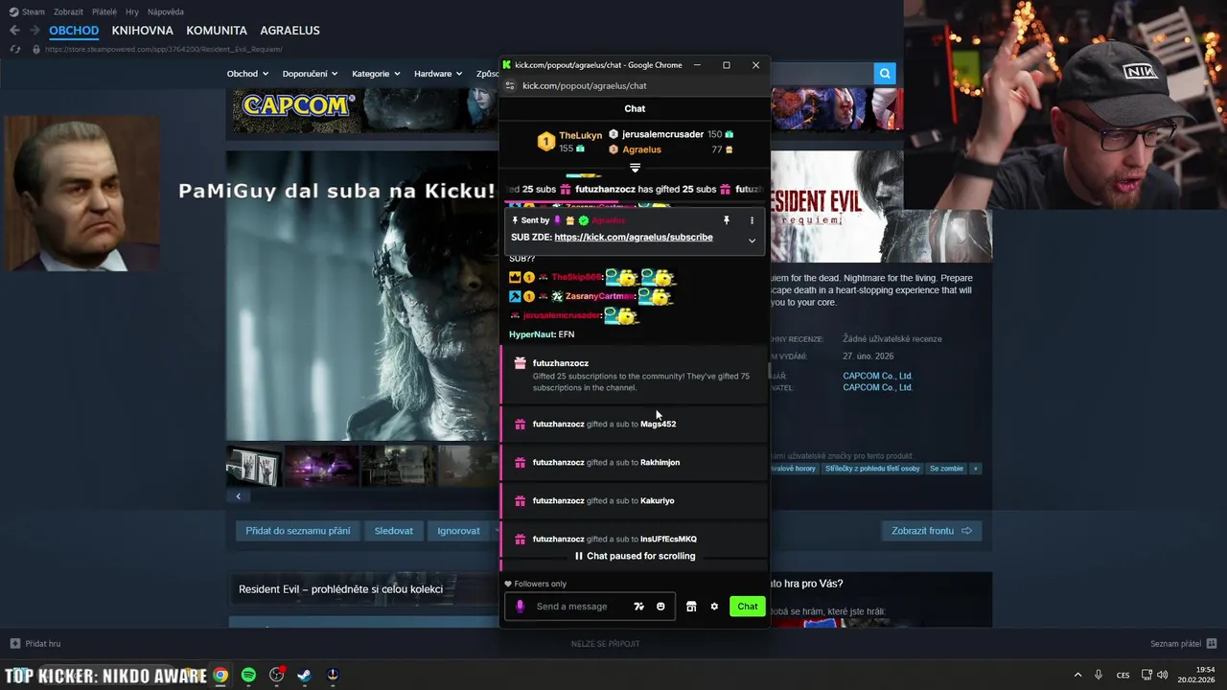Click the pin icon on pinned message
The width and height of the screenshot is (1227, 690).
pyautogui.click(x=727, y=220)
